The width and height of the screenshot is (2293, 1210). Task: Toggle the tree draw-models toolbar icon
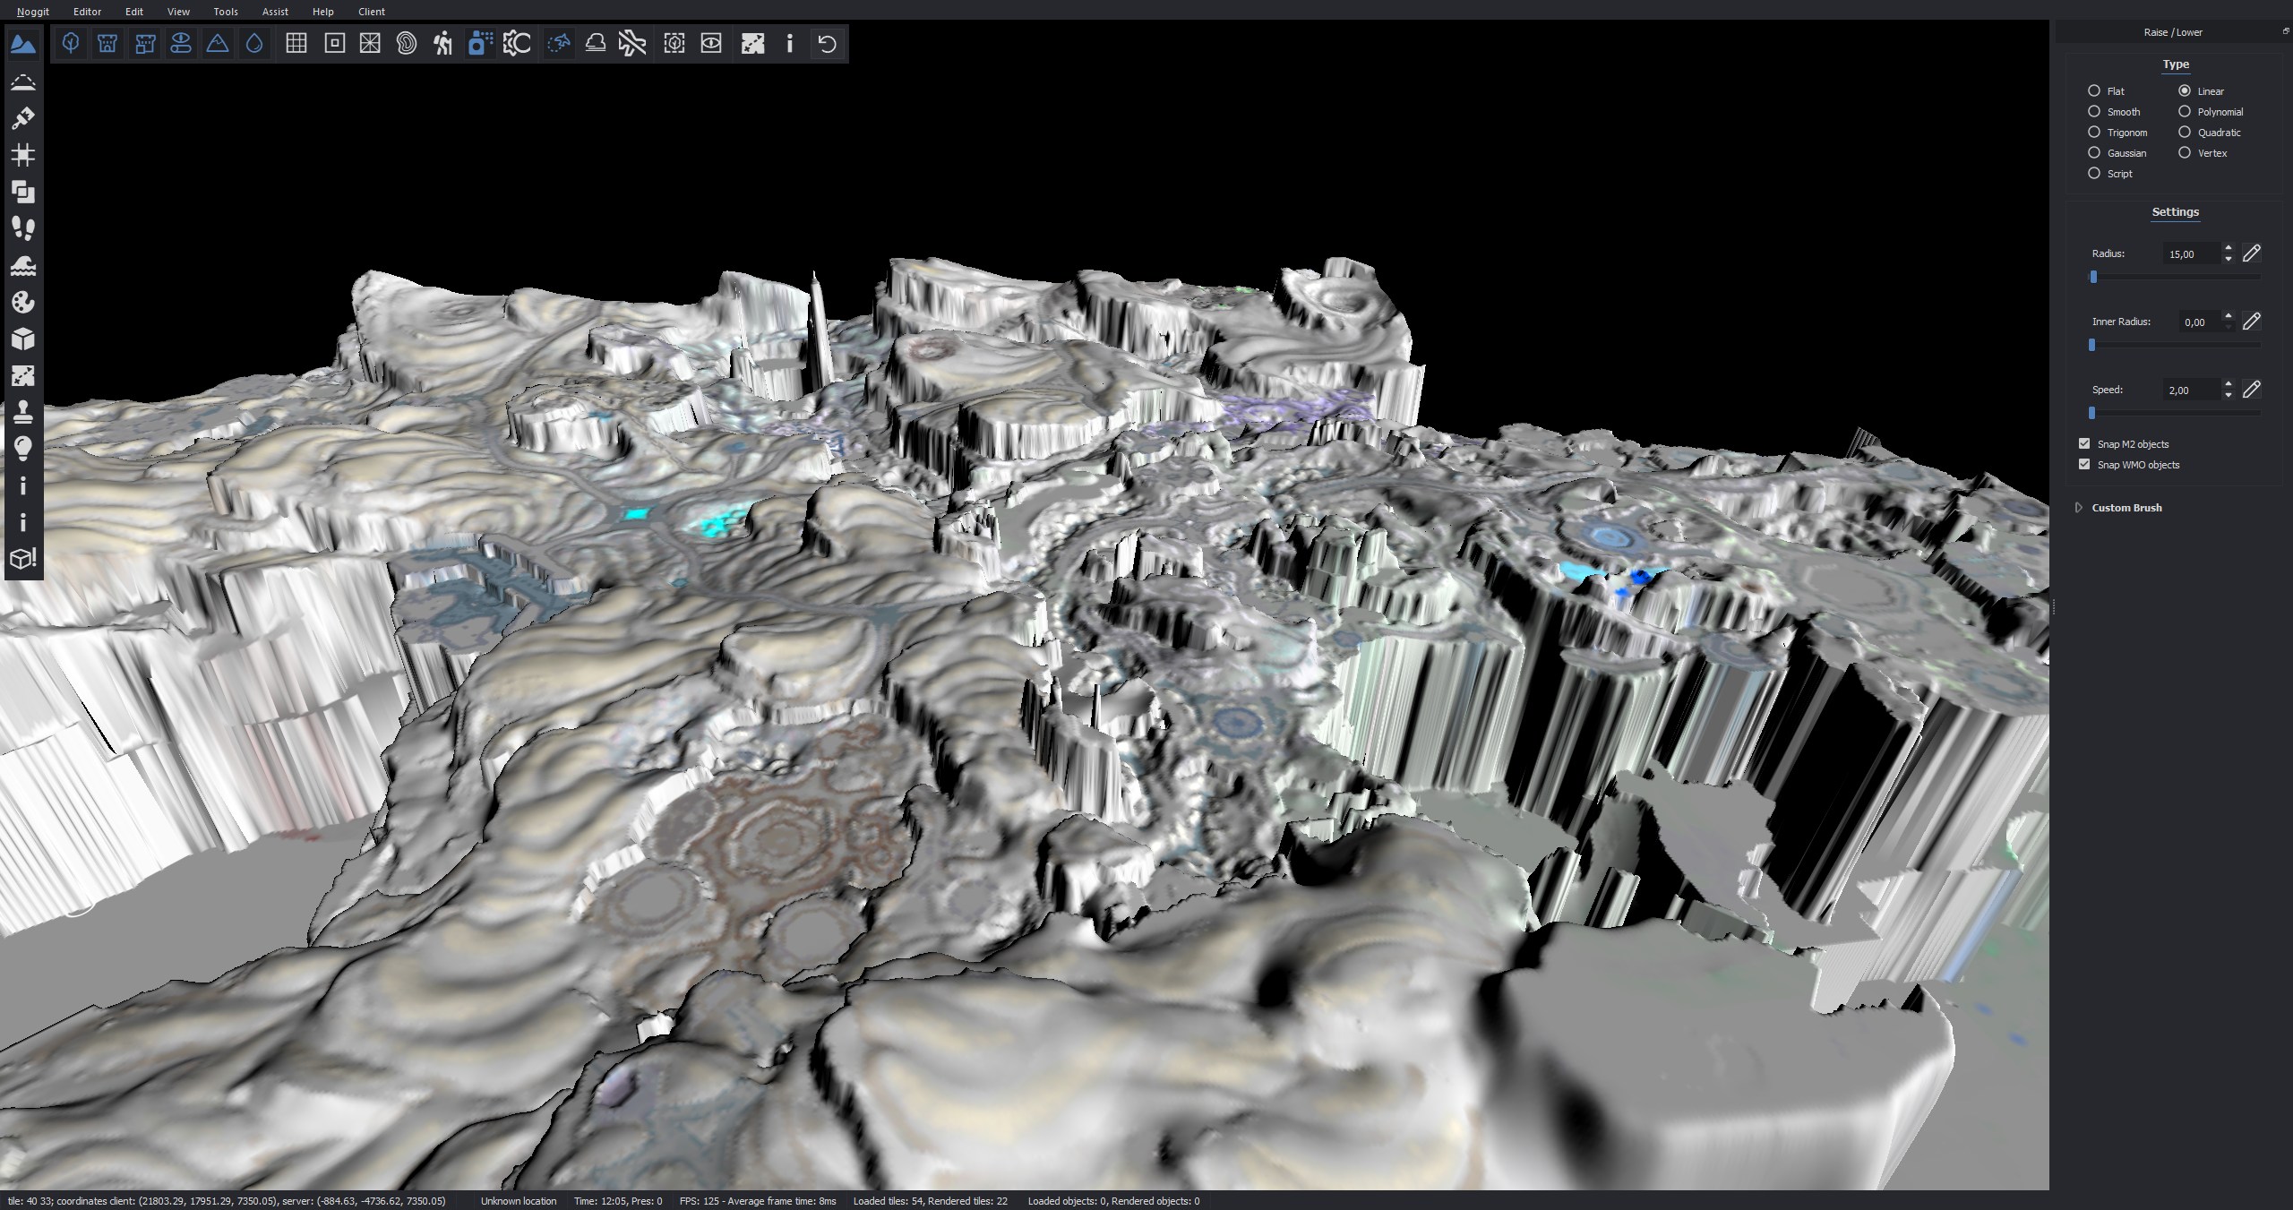click(71, 43)
